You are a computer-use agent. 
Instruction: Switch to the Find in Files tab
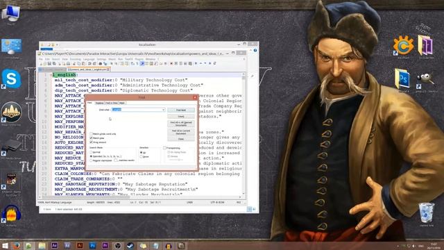point(111,103)
